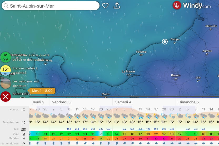219x146 pixels.
Task: Select the Dimanche 5 day header
Action: pyautogui.click(x=188, y=102)
